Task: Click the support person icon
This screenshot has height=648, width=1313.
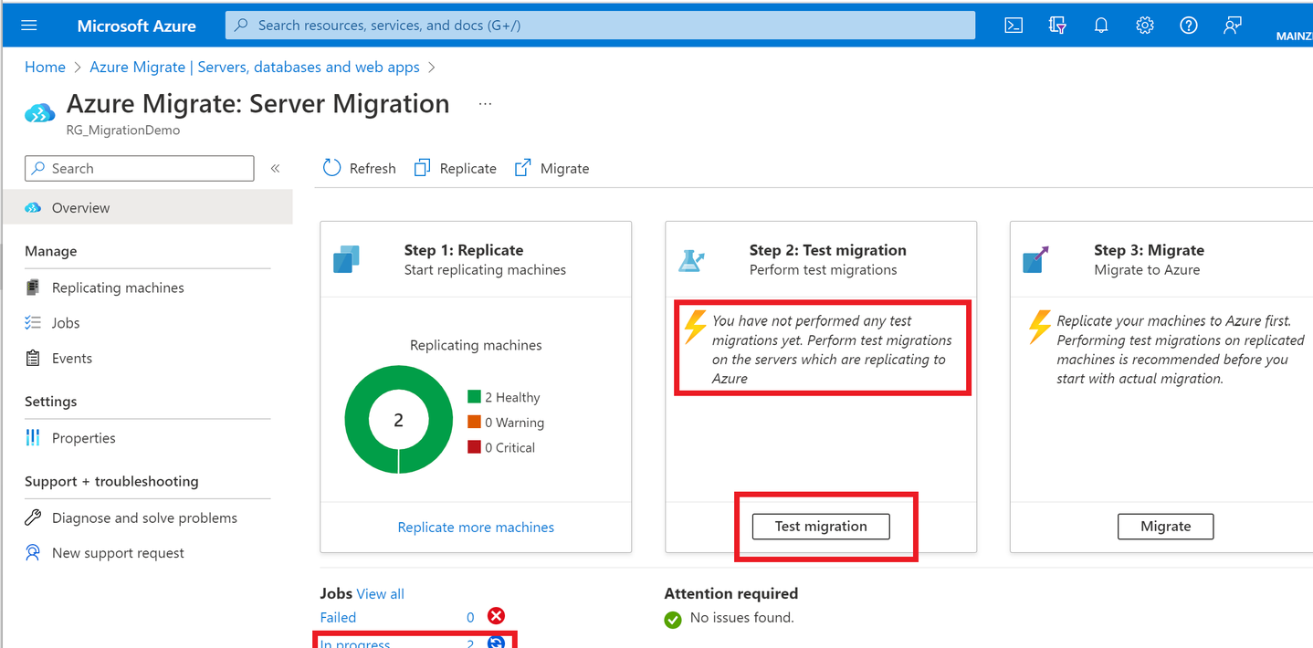Action: (33, 553)
